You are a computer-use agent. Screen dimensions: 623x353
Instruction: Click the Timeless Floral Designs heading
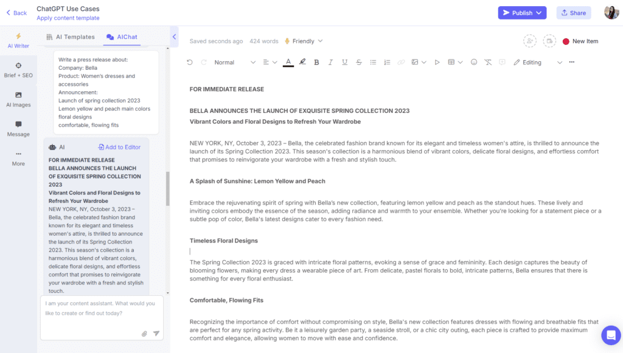224,241
